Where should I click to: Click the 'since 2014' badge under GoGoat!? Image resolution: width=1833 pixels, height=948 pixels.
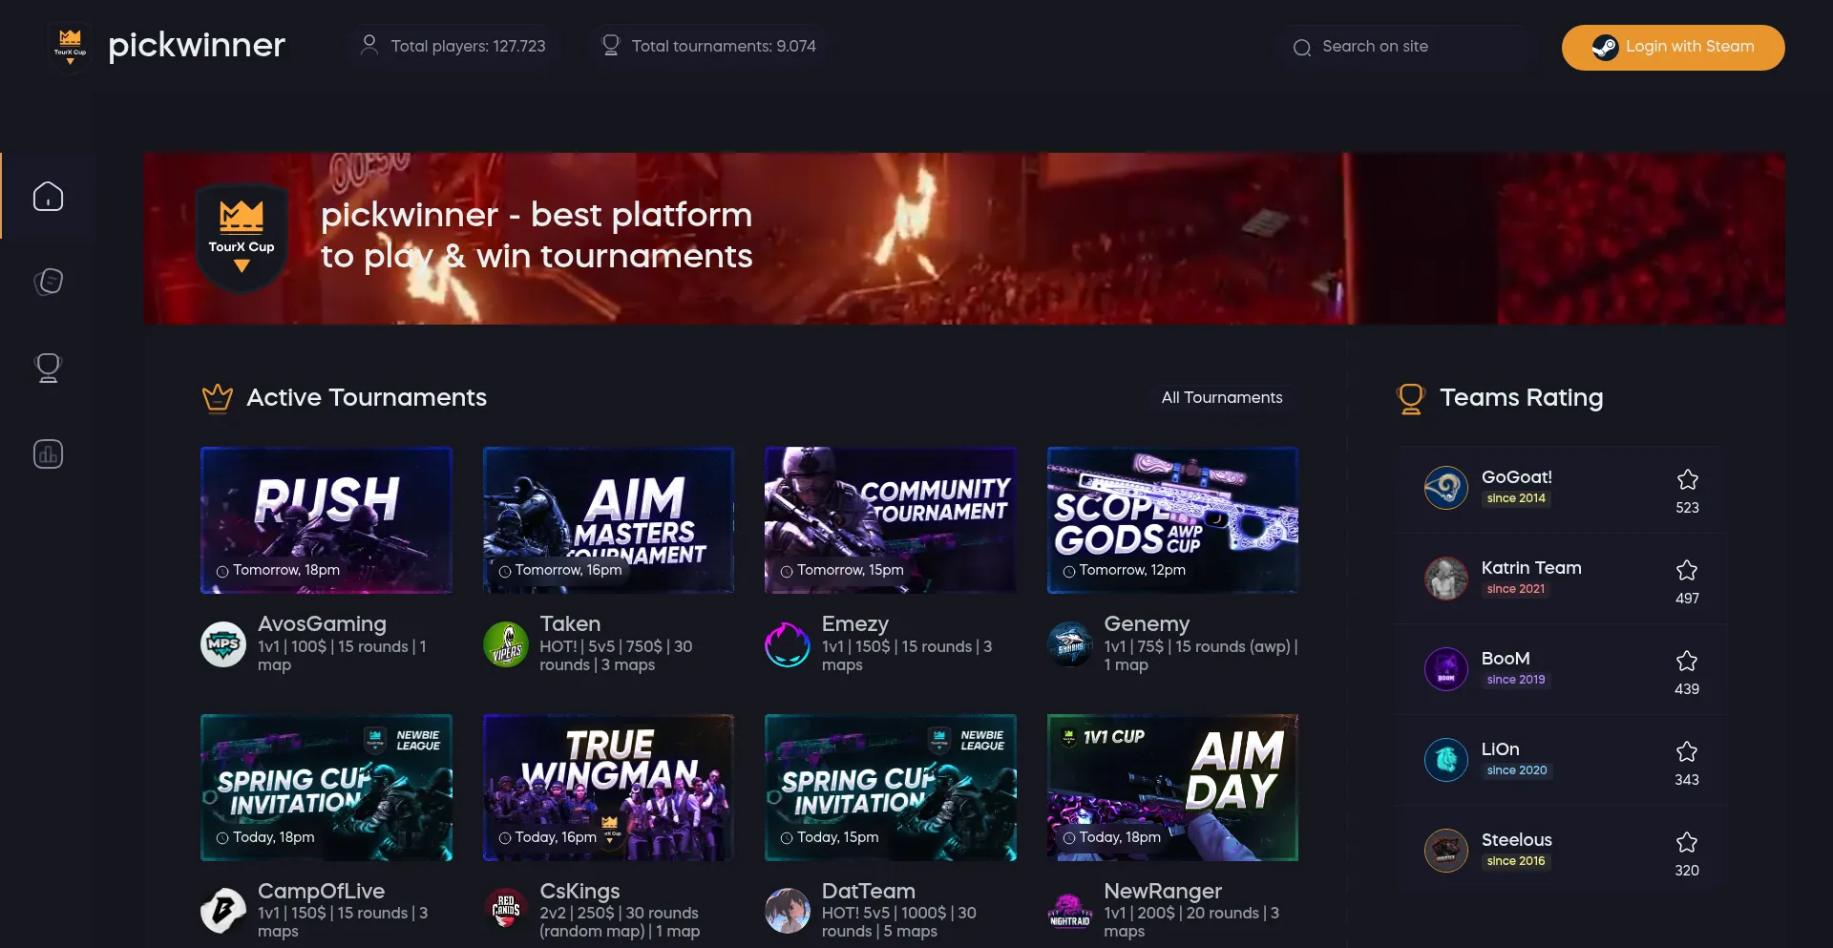coord(1516,498)
